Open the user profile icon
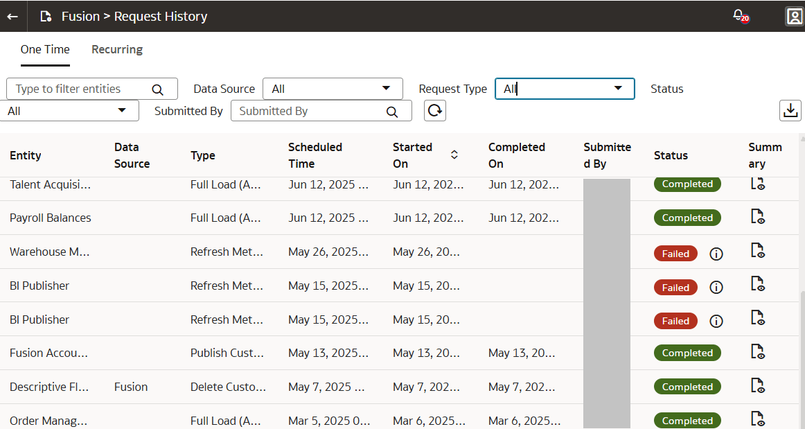The height and width of the screenshot is (429, 805). click(794, 16)
